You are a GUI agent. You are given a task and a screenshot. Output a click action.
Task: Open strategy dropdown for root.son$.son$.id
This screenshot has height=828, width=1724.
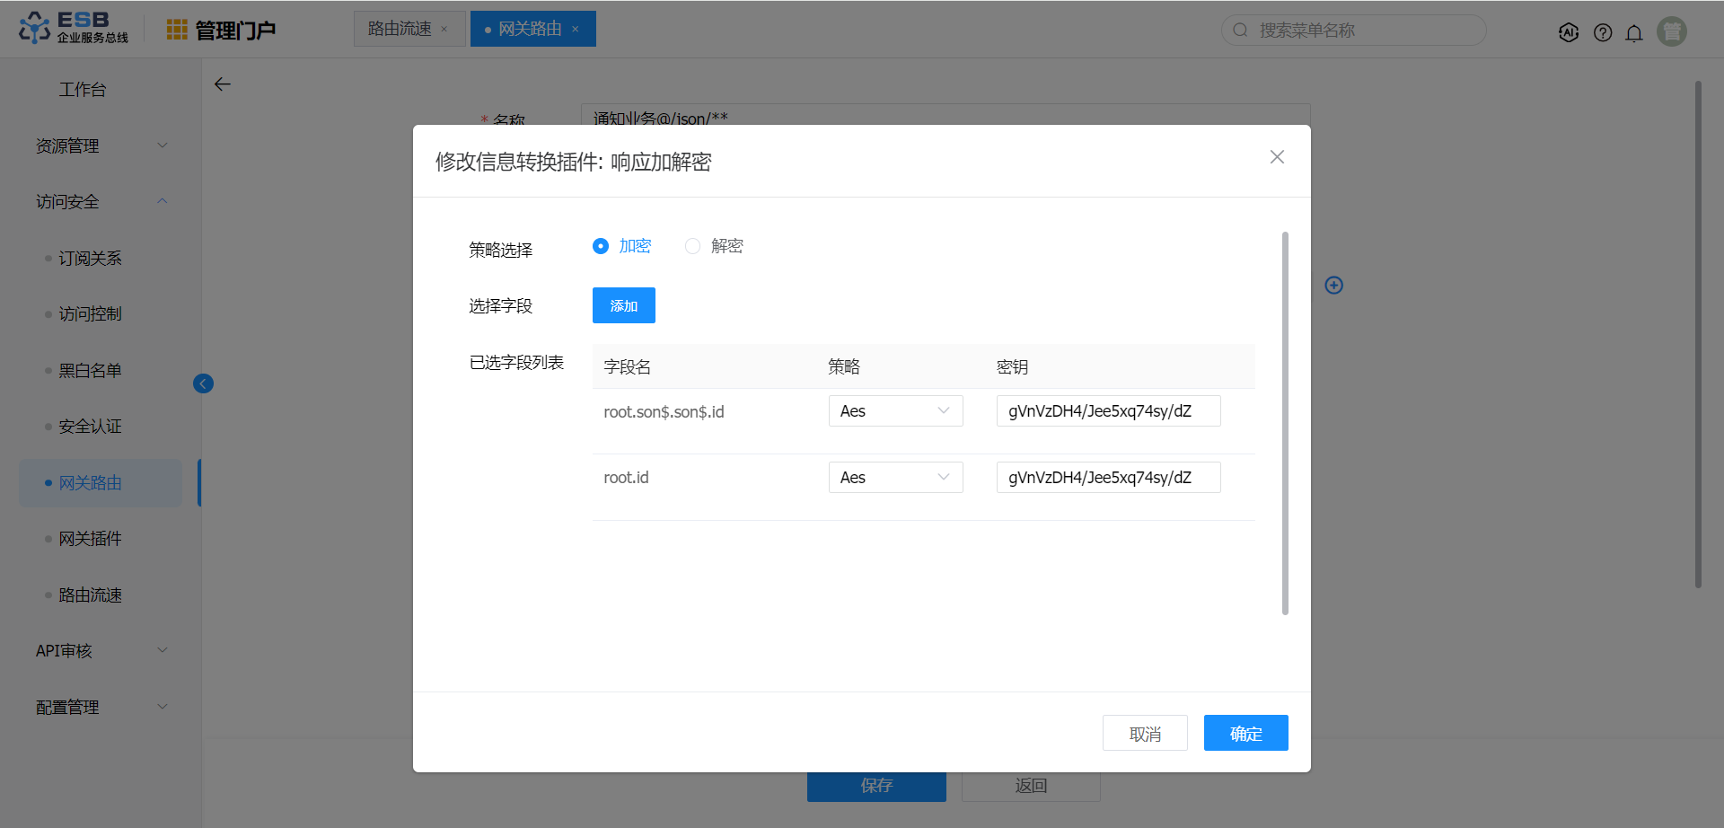895,411
